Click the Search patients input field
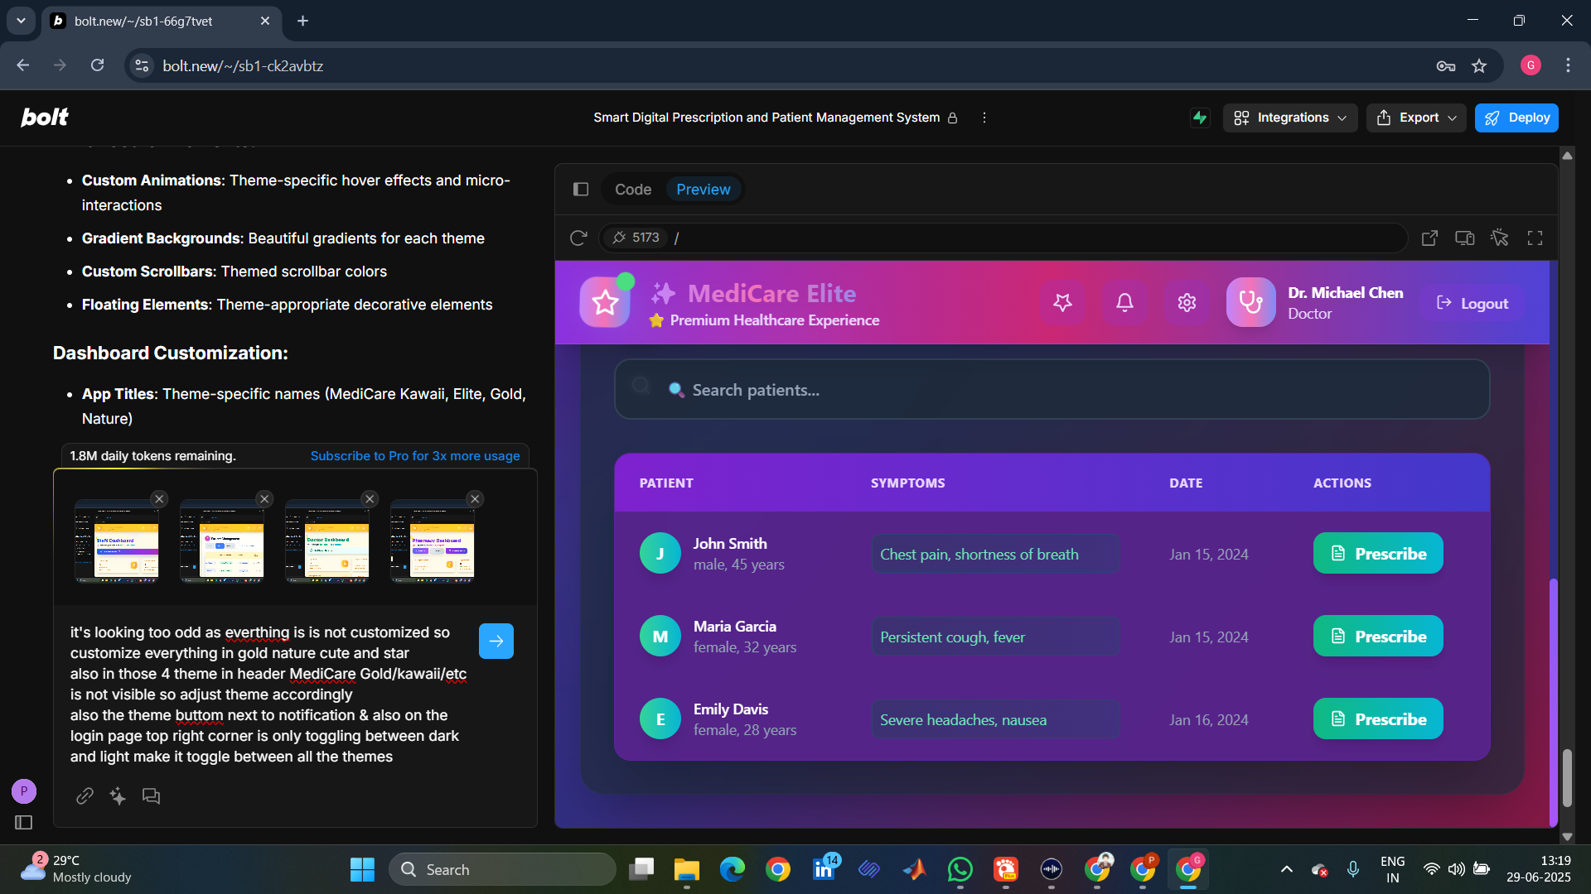Image resolution: width=1591 pixels, height=894 pixels. (1051, 390)
